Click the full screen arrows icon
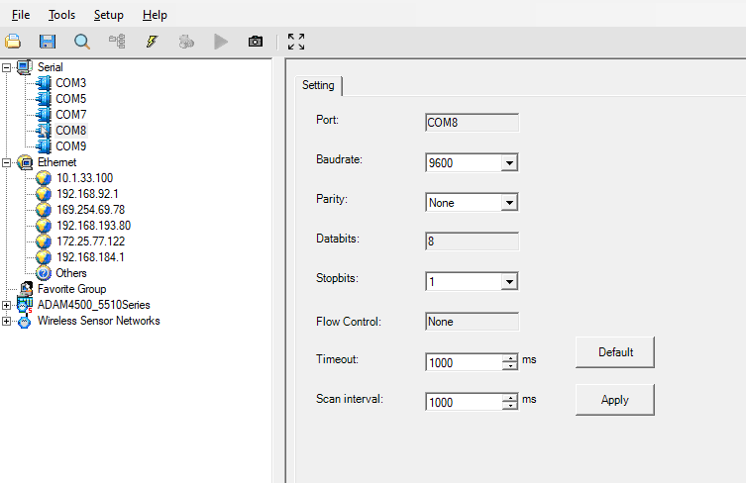This screenshot has width=746, height=483. click(x=296, y=42)
